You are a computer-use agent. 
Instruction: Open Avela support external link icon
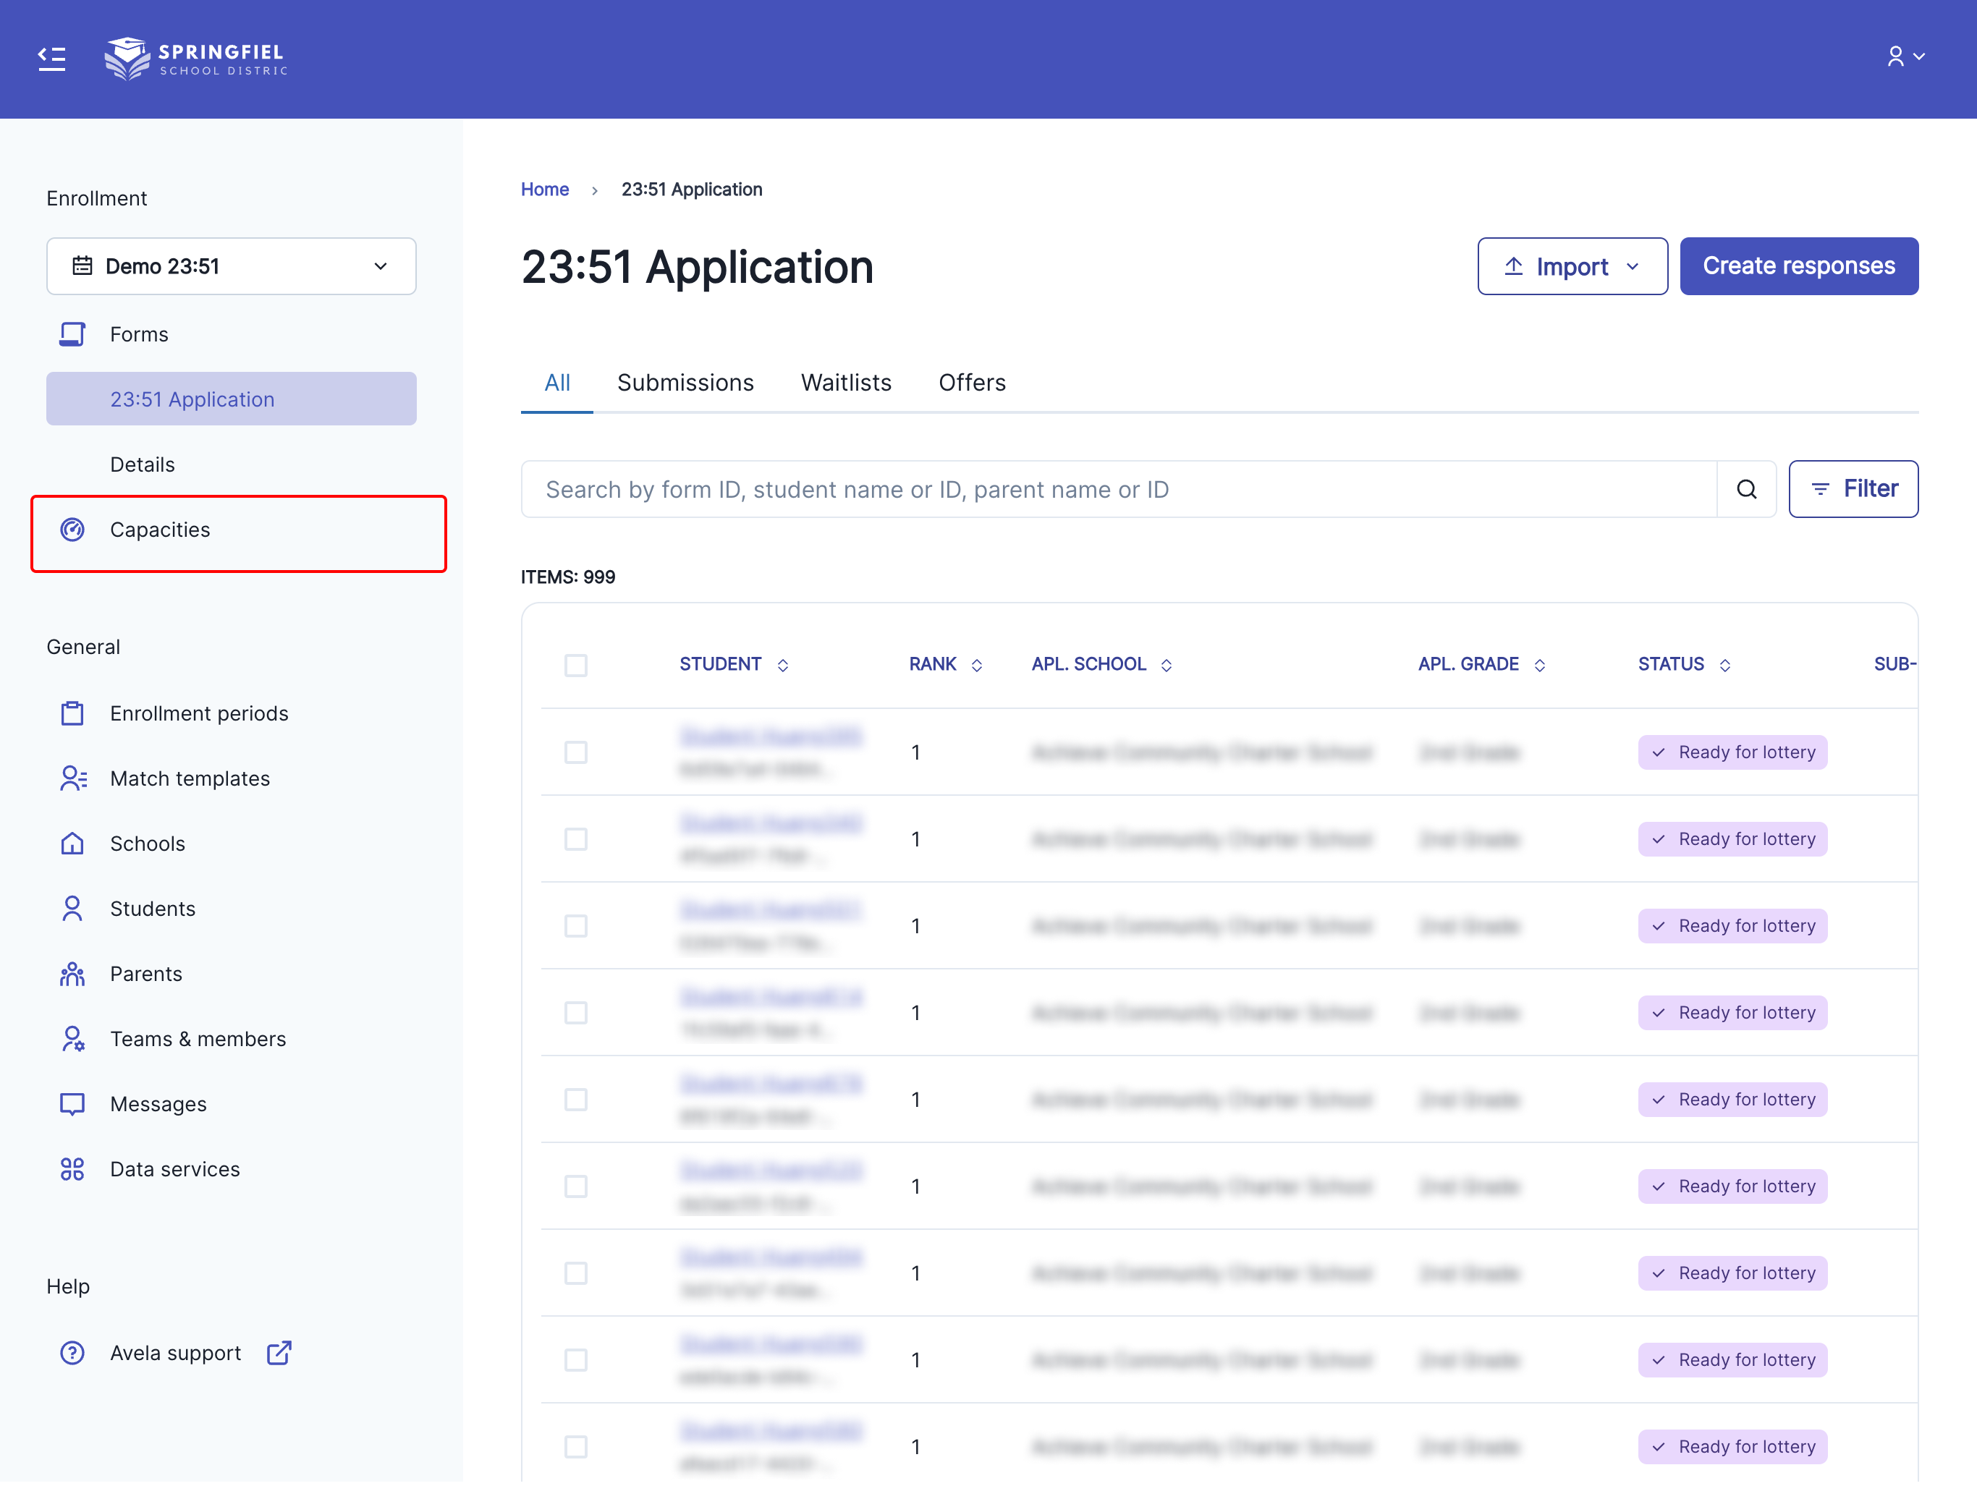[x=279, y=1352]
